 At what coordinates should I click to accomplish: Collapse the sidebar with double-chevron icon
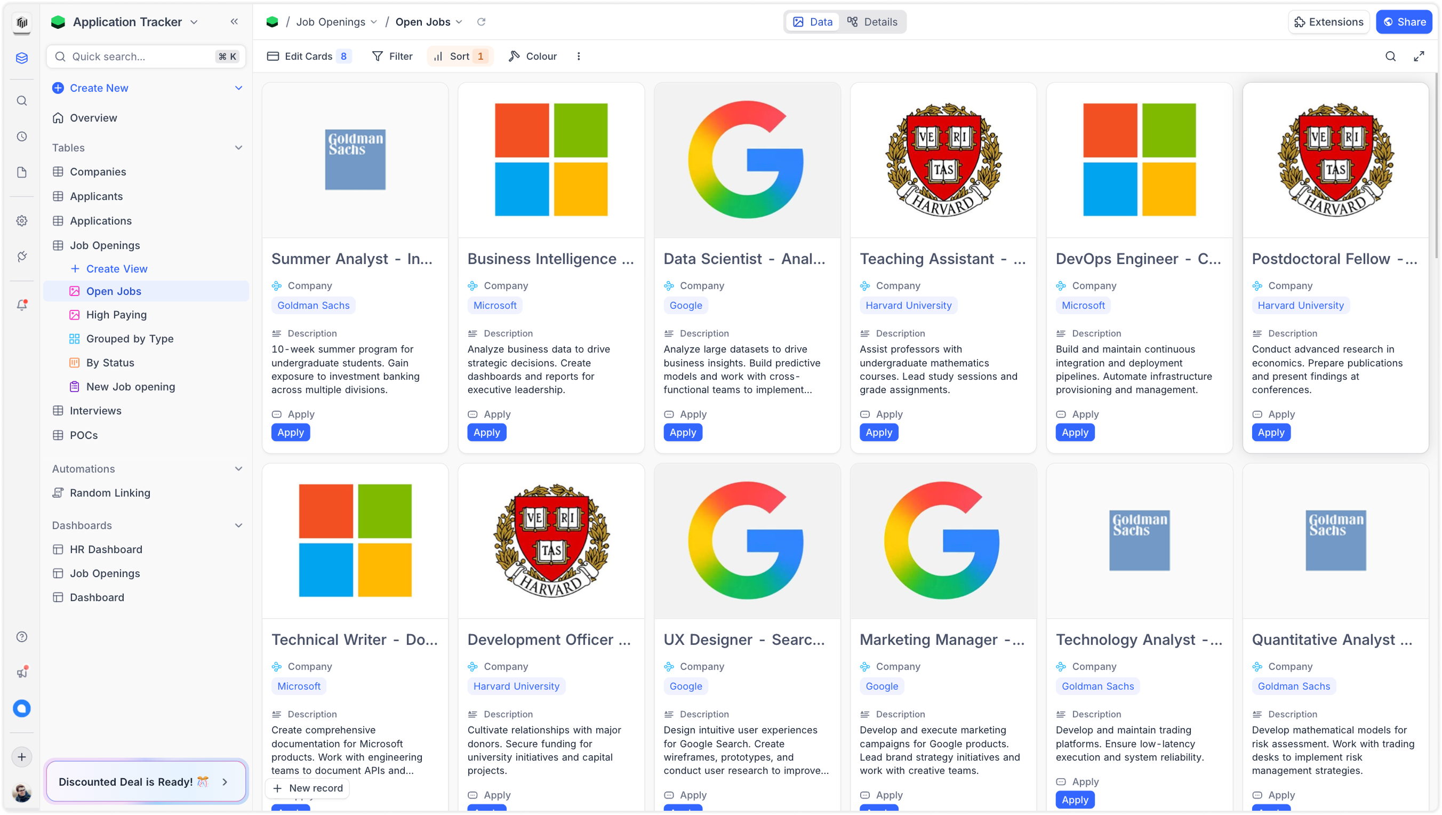pyautogui.click(x=234, y=22)
